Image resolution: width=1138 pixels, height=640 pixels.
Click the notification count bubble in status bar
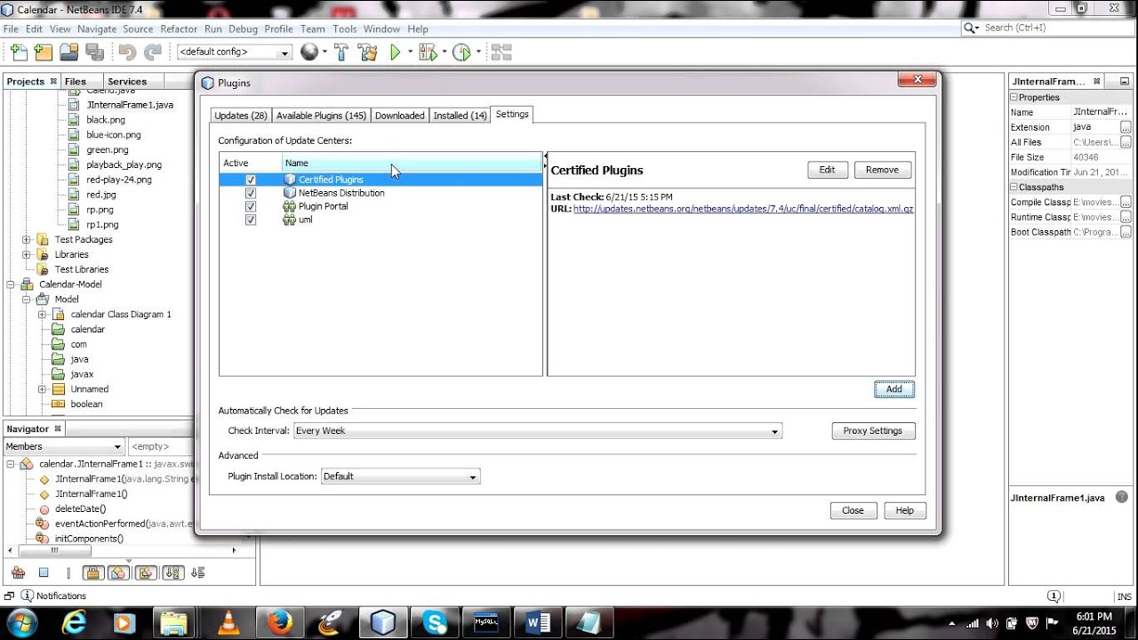(1054, 596)
